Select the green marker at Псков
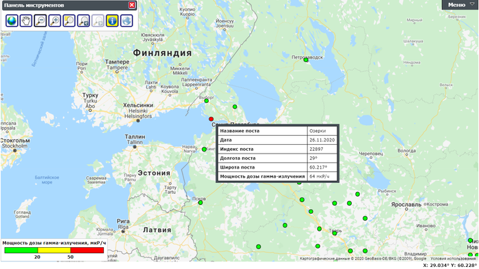The width and height of the screenshot is (479, 269). pos(200,203)
